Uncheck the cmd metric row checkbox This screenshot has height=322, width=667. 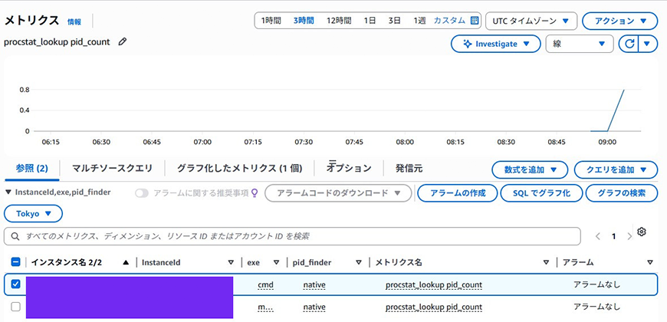[16, 284]
